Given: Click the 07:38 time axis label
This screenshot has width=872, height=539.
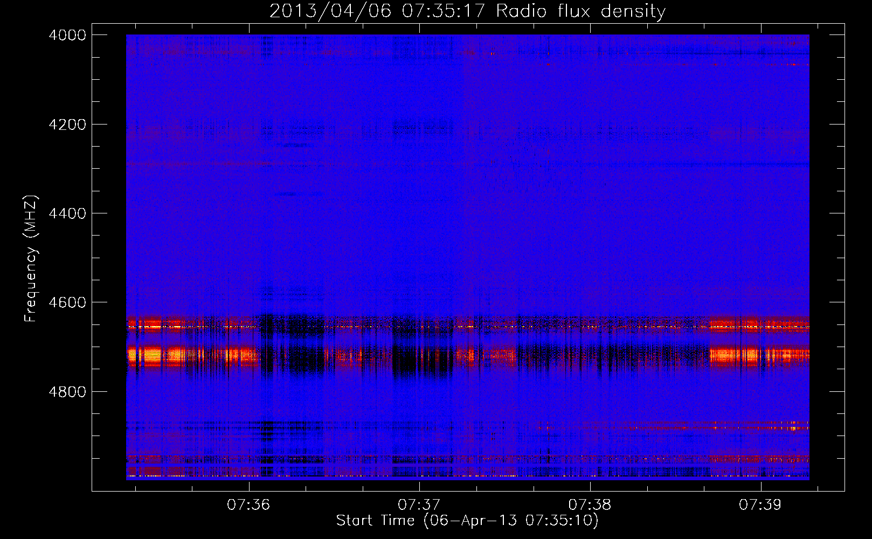Looking at the screenshot, I should point(590,505).
